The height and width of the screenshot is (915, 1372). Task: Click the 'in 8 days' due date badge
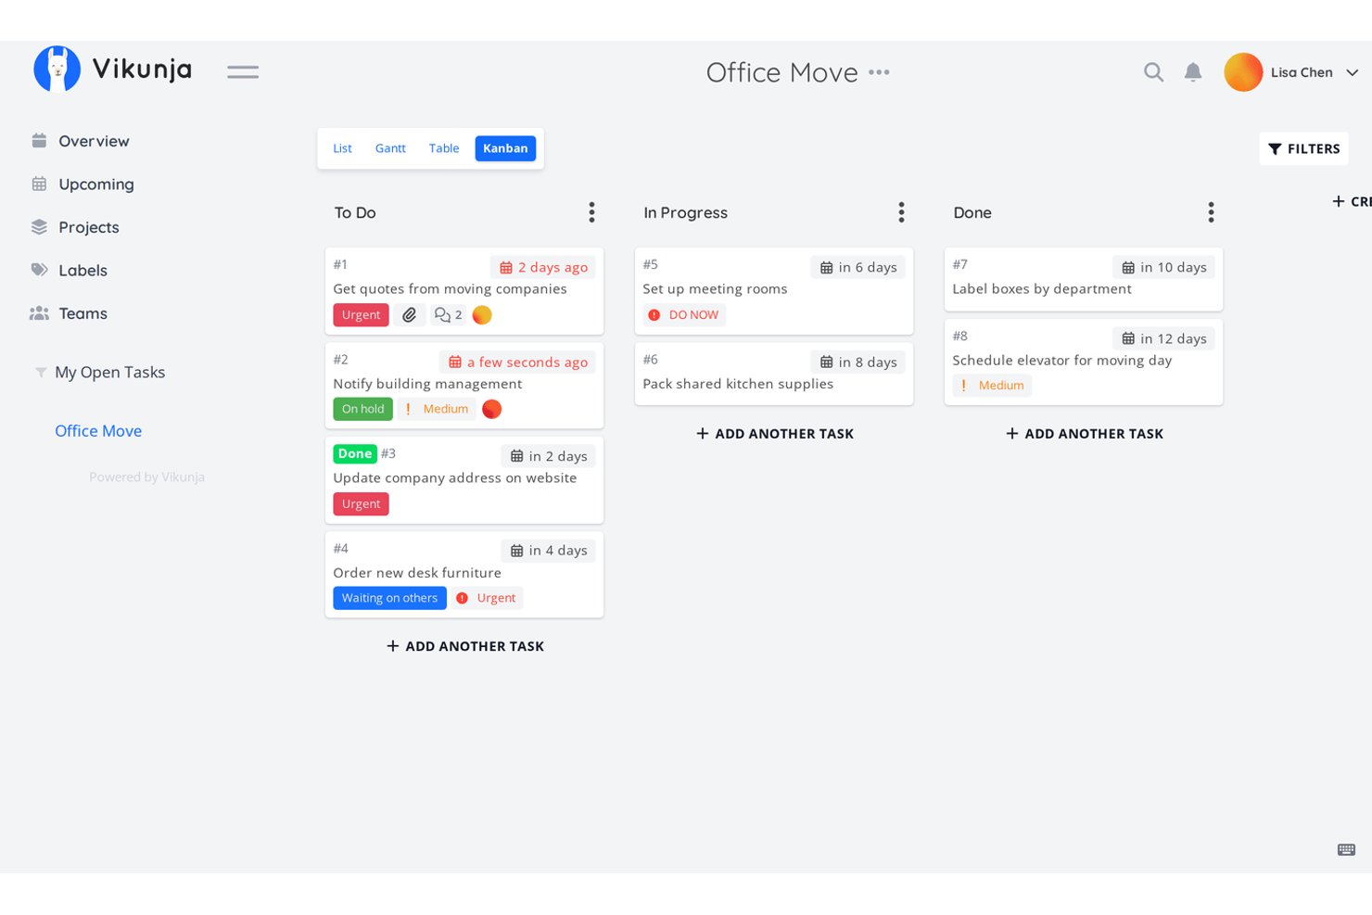[x=858, y=362]
